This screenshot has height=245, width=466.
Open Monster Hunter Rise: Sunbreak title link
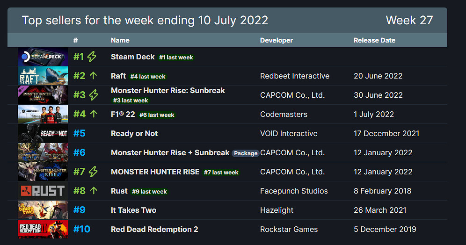coord(168,90)
